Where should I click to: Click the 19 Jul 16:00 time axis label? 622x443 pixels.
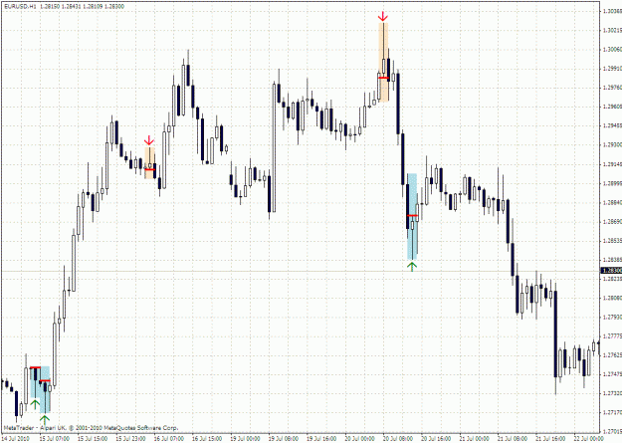(322, 439)
